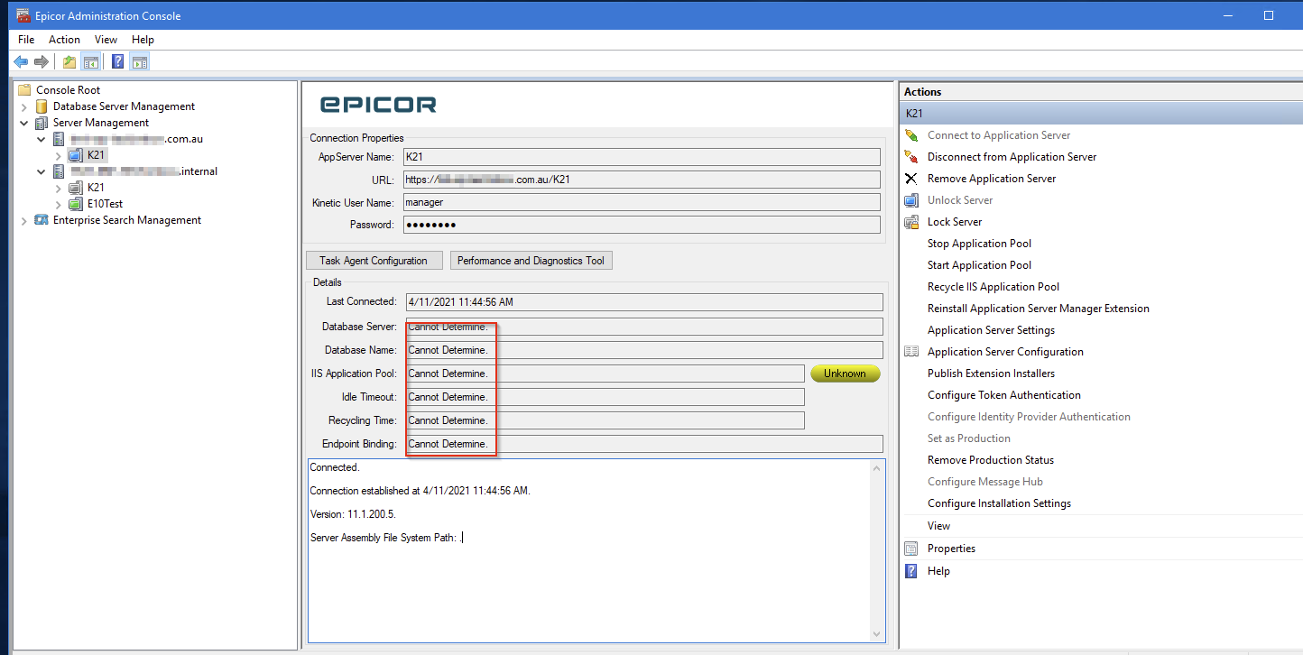Click the Disconnect from Application Server icon
1303x655 pixels.
coord(911,157)
